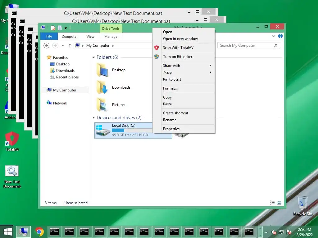Click the search magnifier icon

pyautogui.click(x=275, y=46)
